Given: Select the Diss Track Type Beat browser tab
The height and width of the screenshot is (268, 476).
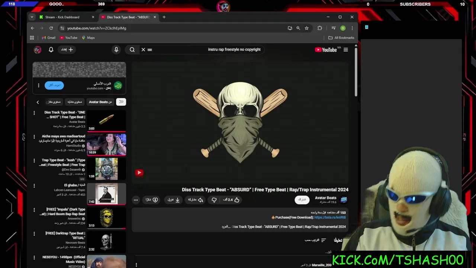Looking at the screenshot, I should click(128, 17).
